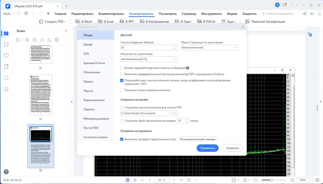
Task: Enable 'Показать только названия штампов' checkbox
Action: click(x=122, y=90)
